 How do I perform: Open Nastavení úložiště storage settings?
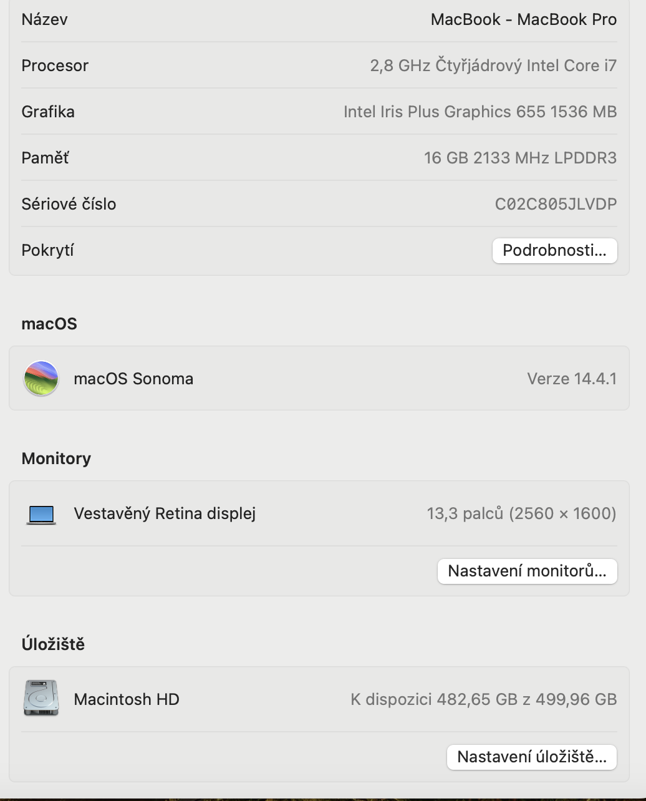tap(531, 757)
